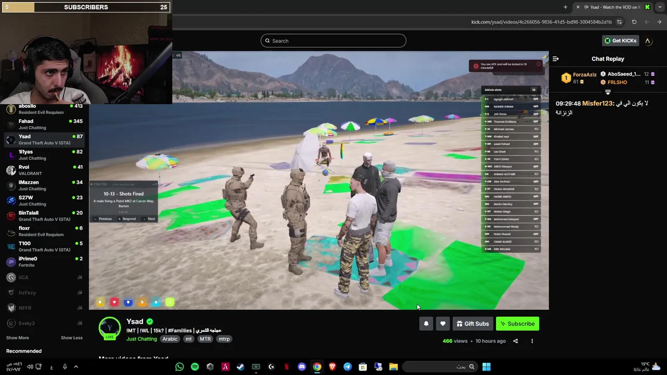Viewport: 667px width, 375px height.
Task: Click Ysad's live channel avatar
Action: [110, 328]
